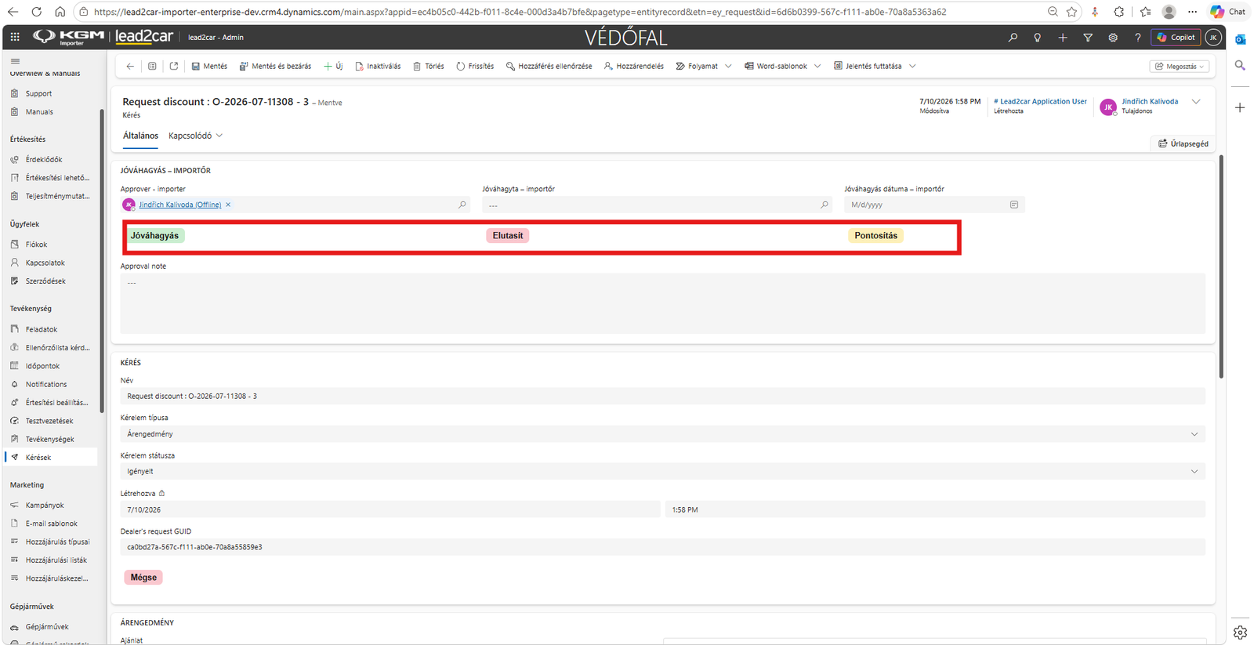Go back with the arrow in command bar
This screenshot has height=645, width=1254.
[130, 67]
